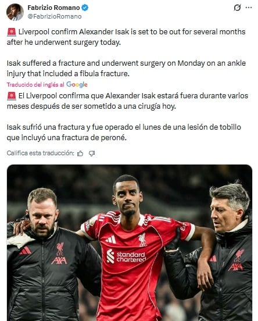Open the attached photo of Isak

pos(130,243)
